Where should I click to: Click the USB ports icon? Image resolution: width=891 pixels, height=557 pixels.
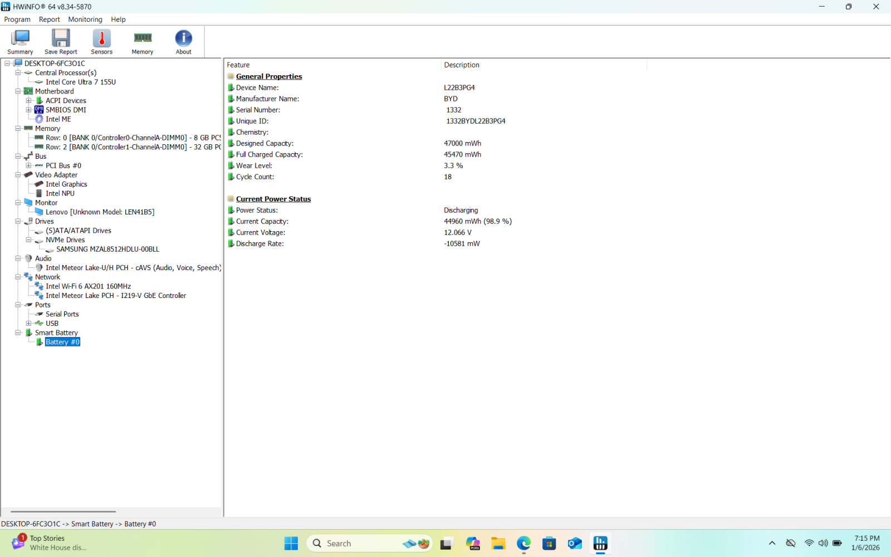pyautogui.click(x=39, y=323)
